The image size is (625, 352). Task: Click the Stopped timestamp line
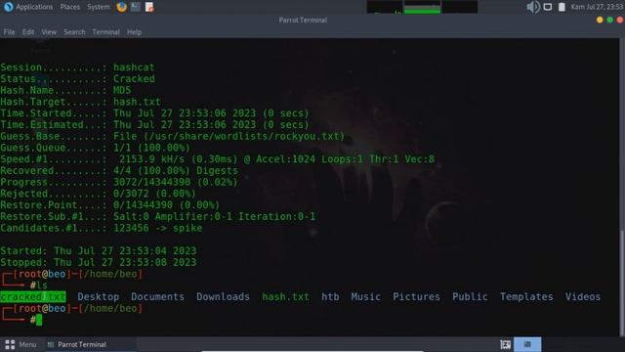pyautogui.click(x=98, y=263)
